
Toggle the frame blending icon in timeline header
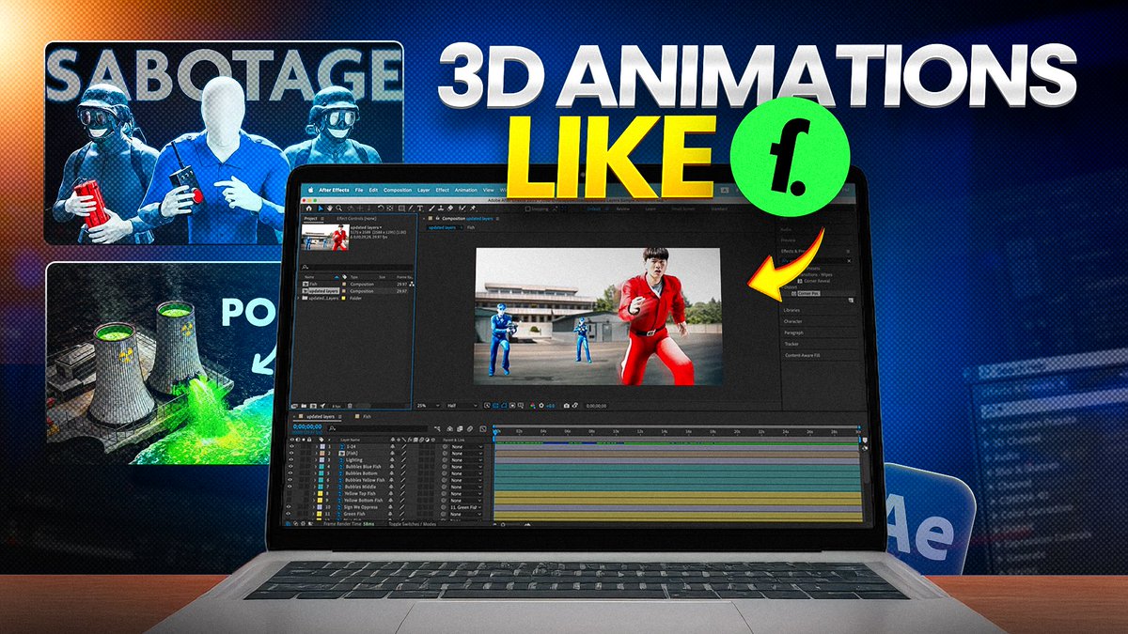[x=460, y=429]
